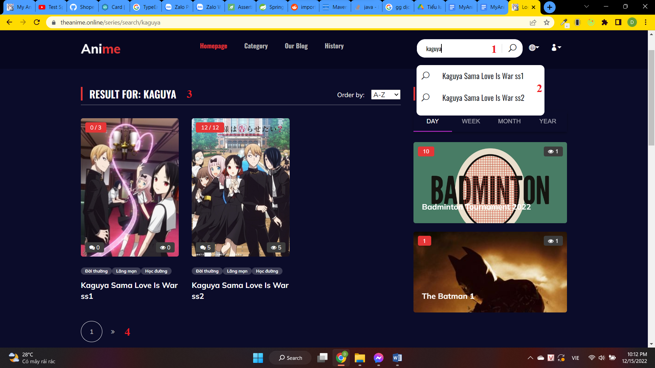
Task: Open Kaguya Sama Love Is War ss1 title
Action: click(x=129, y=291)
